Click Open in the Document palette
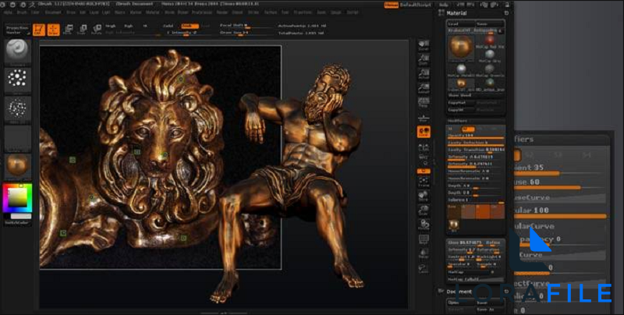Viewport: 624px width, 315px height. pyautogui.click(x=461, y=303)
